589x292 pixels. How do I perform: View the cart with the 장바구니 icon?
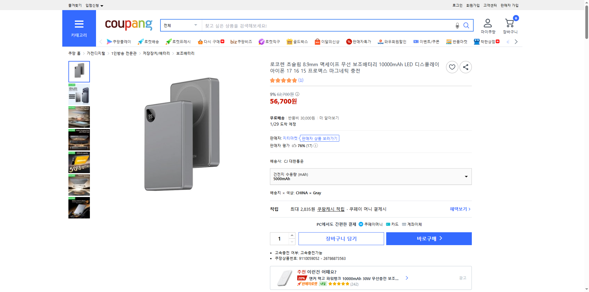click(x=510, y=22)
